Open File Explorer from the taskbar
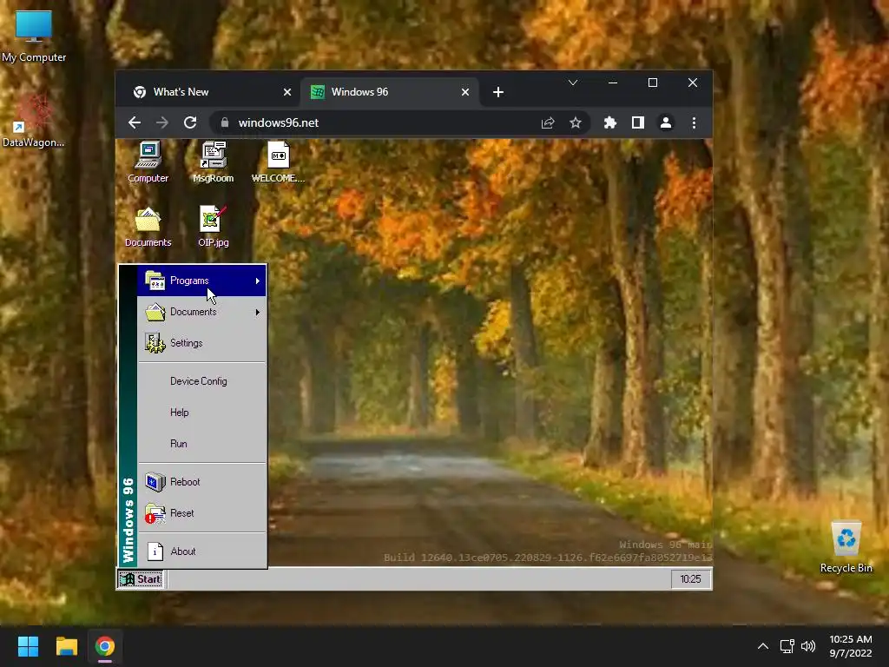This screenshot has height=667, width=889. pos(66,646)
